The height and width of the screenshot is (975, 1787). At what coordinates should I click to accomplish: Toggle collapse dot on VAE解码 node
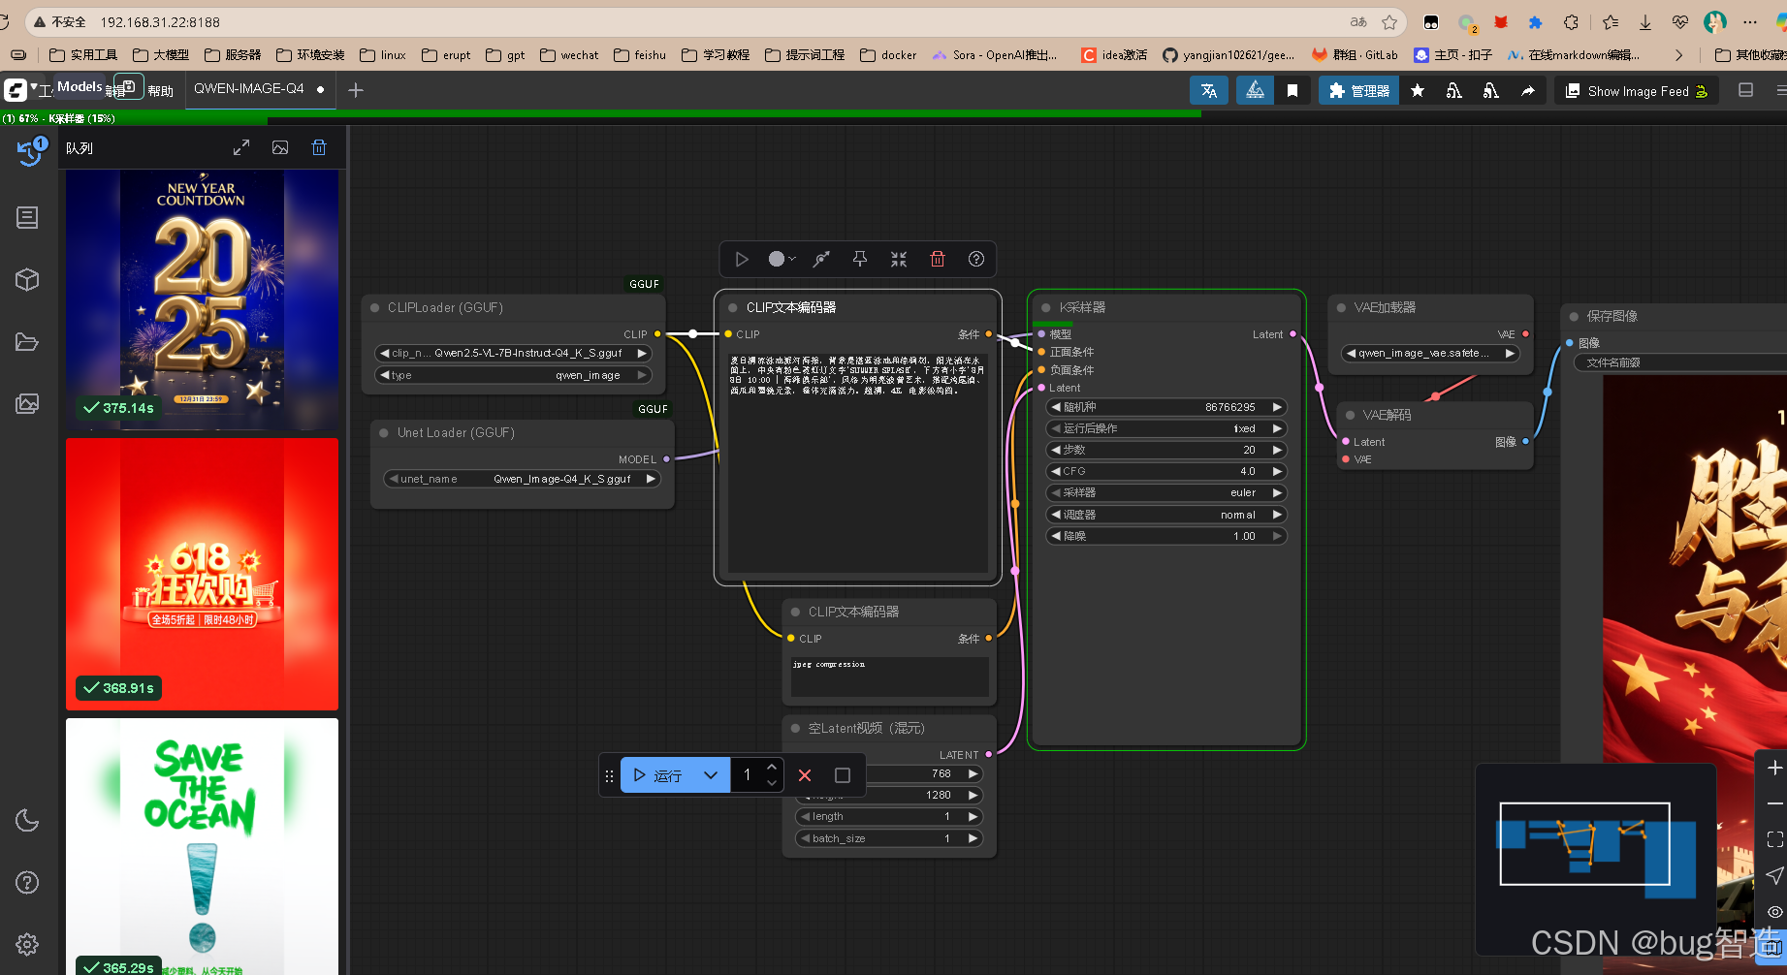coord(1350,415)
